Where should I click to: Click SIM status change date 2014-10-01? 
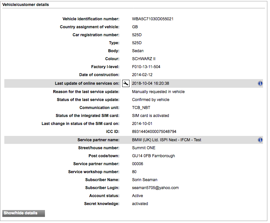pyautogui.click(x=142, y=124)
